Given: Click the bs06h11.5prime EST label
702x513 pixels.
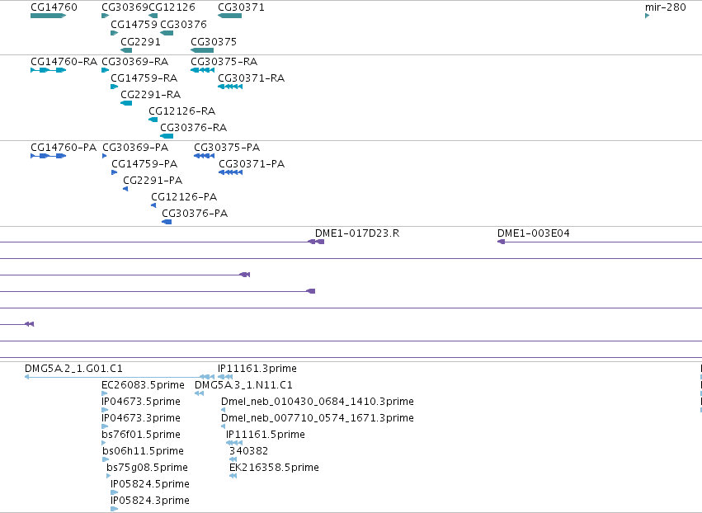Looking at the screenshot, I should 144,451.
